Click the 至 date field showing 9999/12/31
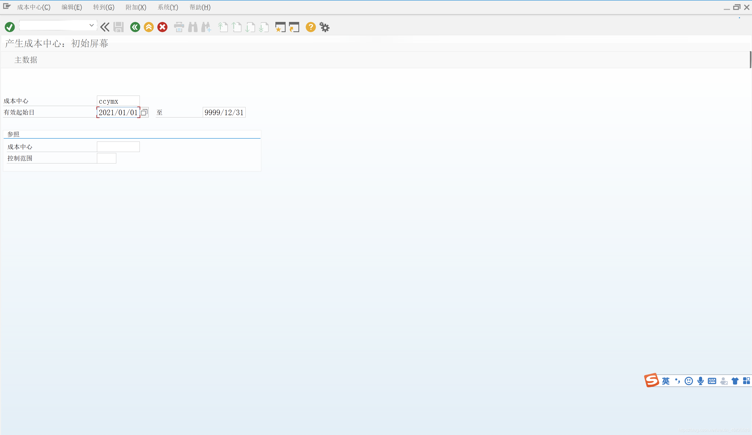Screen dimensions: 752x435 coord(224,112)
